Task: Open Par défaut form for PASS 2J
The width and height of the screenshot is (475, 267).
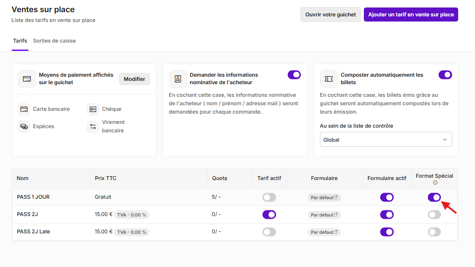Action: click(x=324, y=215)
